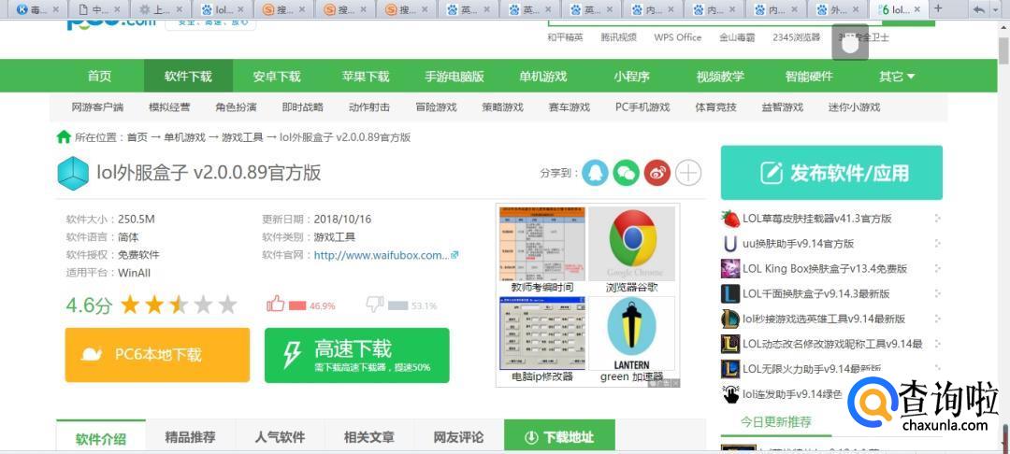The height and width of the screenshot is (454, 1010).
Task: Click 发布软件/应用 button
Action: (x=831, y=173)
